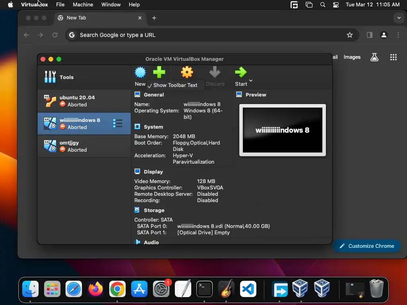Viewport: 407px width, 305px height.
Task: Open System Settings from the Dock
Action: click(x=161, y=289)
